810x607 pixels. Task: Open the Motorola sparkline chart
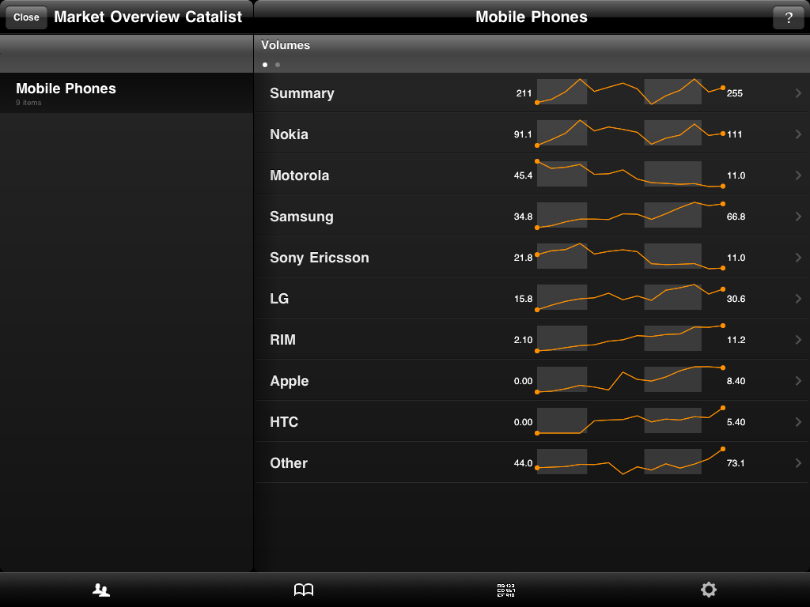pyautogui.click(x=630, y=174)
